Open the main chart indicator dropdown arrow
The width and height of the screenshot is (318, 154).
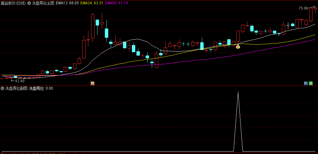pyautogui.click(x=29, y=3)
